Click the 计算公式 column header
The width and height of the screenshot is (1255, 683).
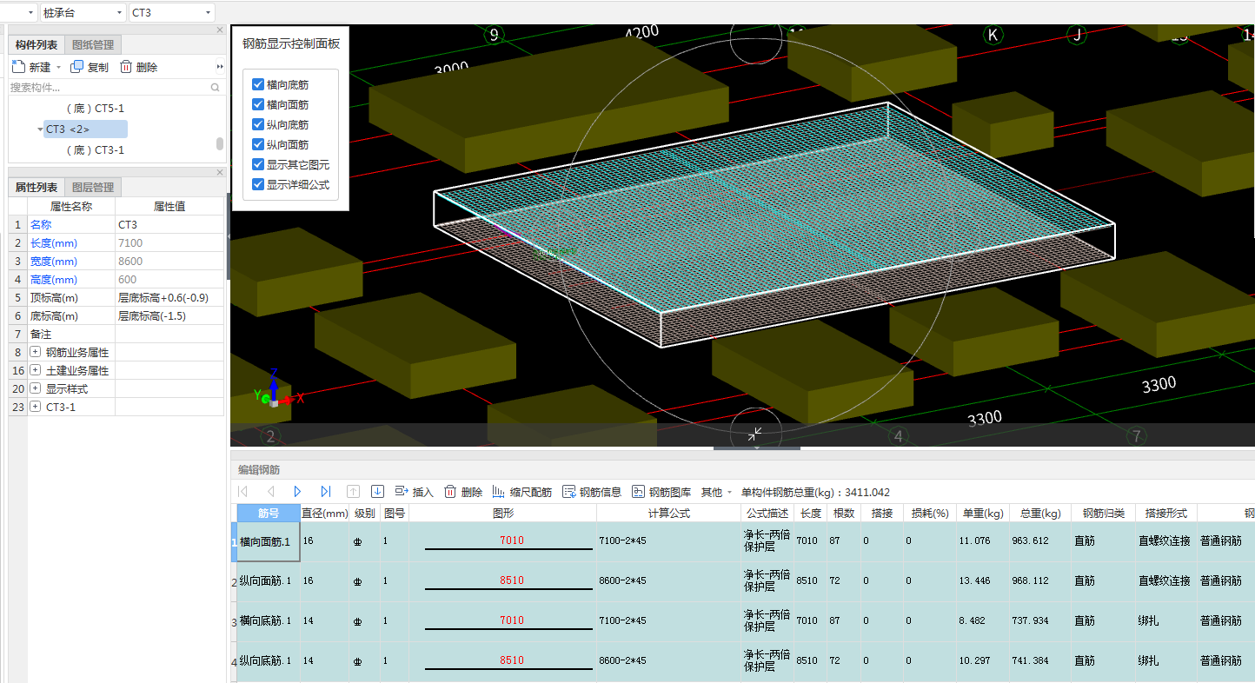[668, 514]
